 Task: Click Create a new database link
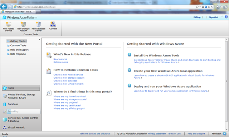pyautogui.click(x=65, y=81)
